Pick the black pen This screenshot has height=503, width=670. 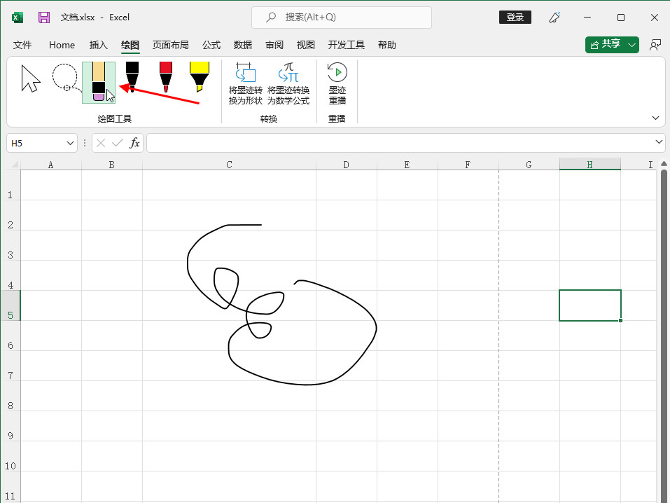tap(132, 78)
